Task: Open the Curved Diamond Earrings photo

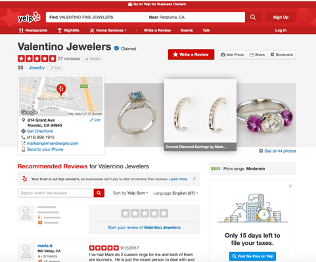Action: click(200, 115)
